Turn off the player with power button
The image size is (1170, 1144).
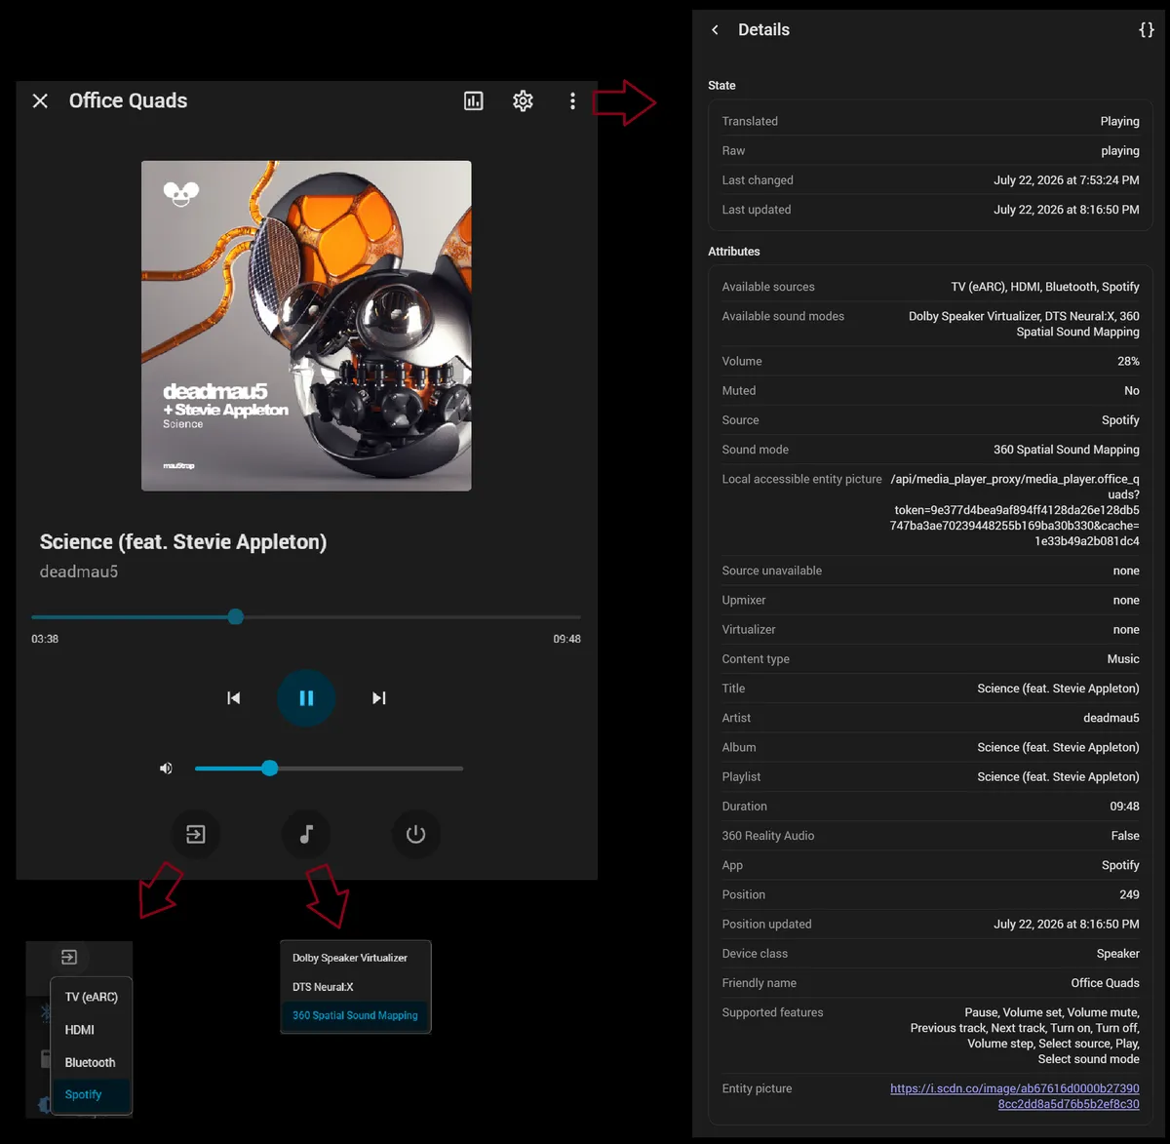pos(416,835)
